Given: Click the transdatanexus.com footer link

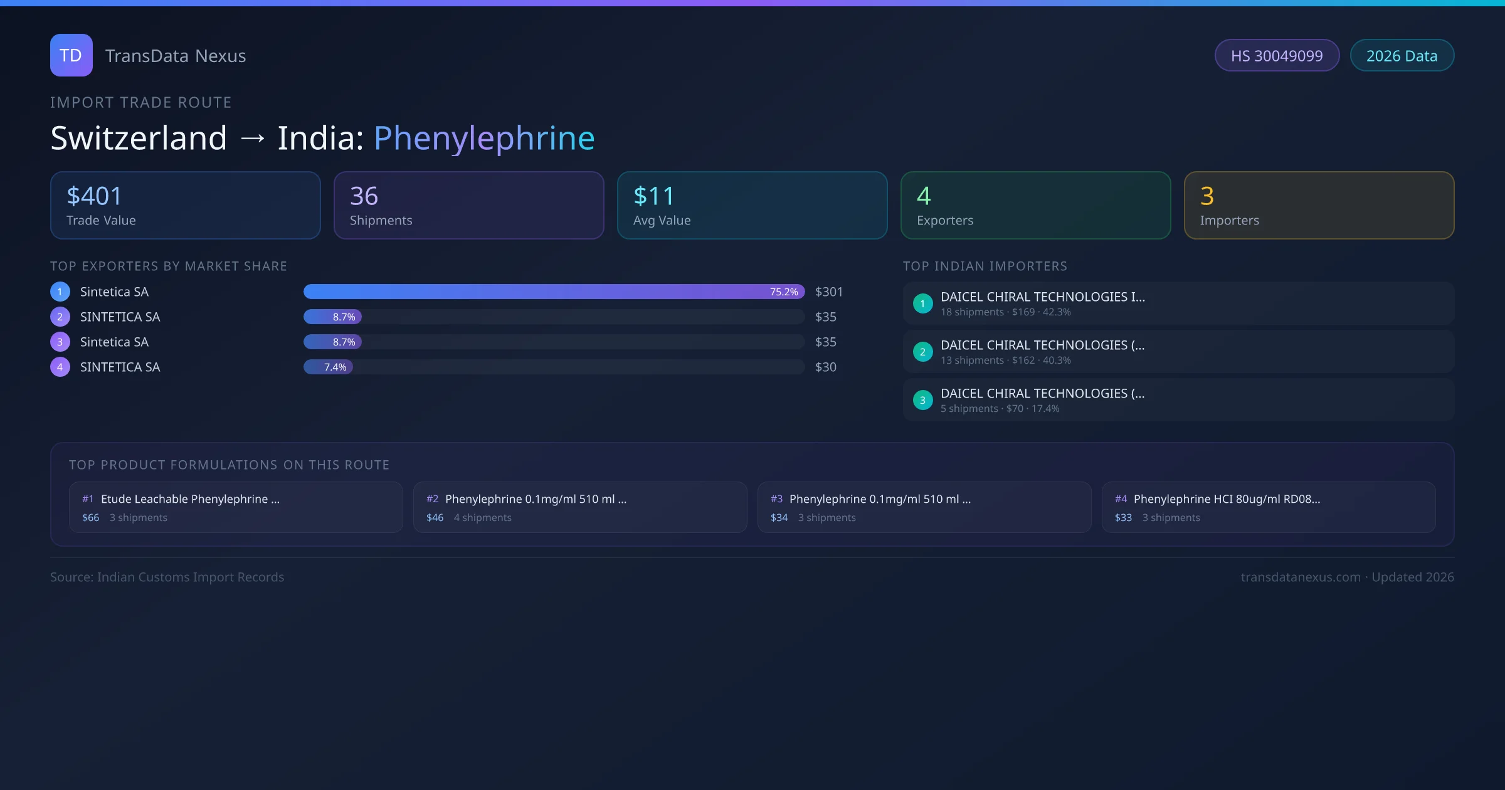Looking at the screenshot, I should coord(1301,577).
